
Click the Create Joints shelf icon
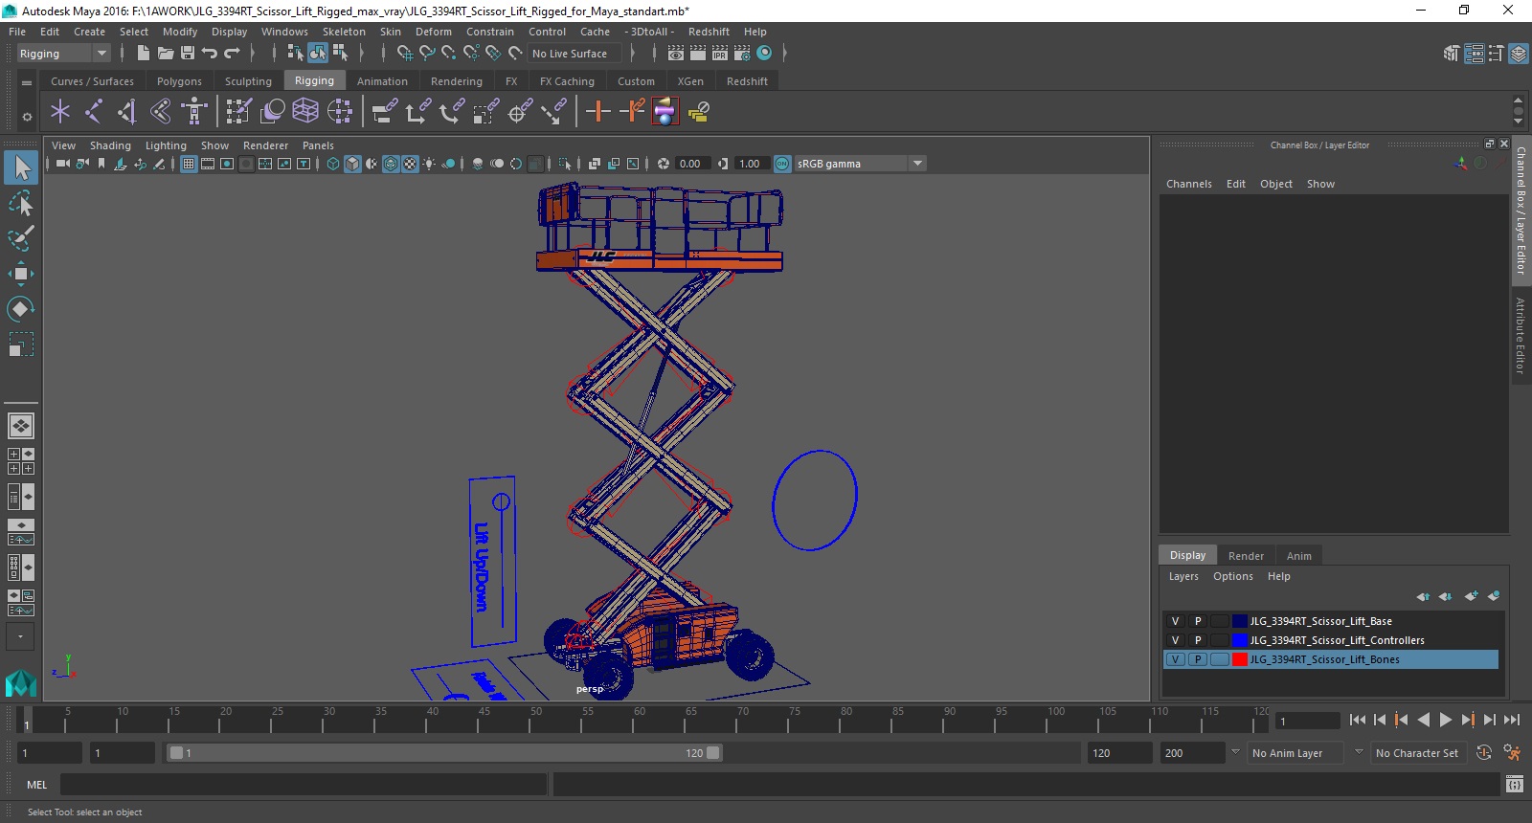[94, 112]
